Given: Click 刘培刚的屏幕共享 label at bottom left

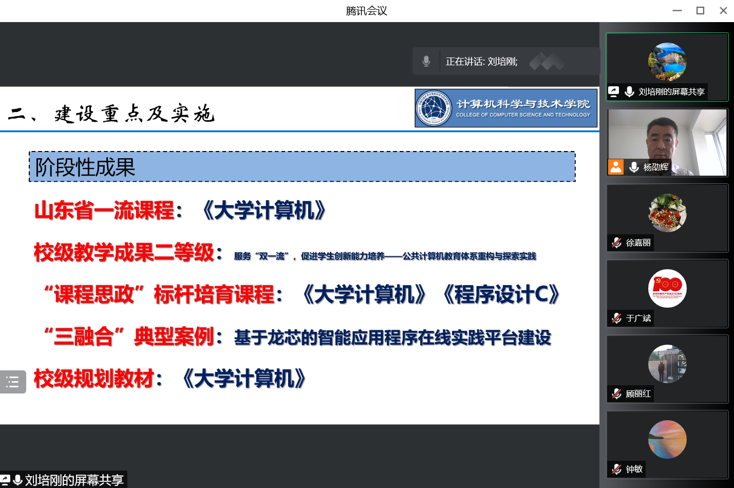Looking at the screenshot, I should [x=73, y=480].
